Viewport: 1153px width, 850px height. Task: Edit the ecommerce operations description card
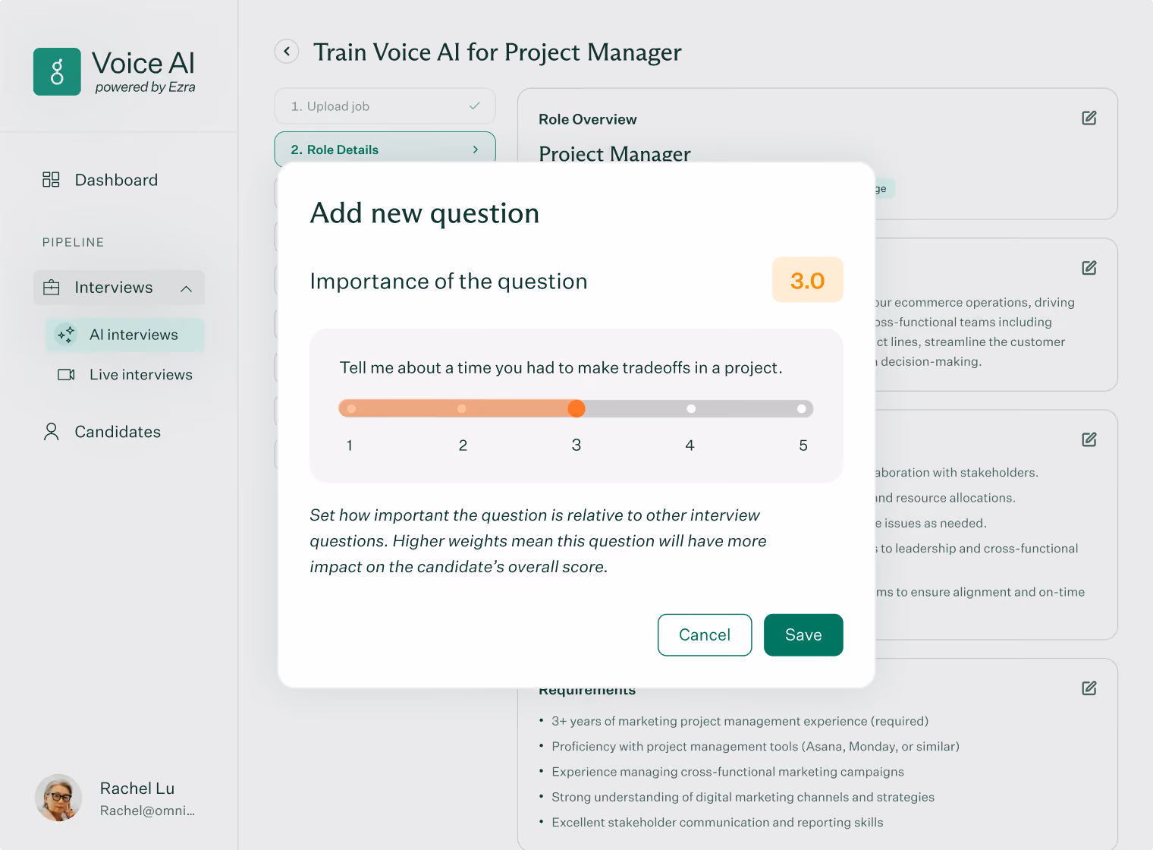1089,268
